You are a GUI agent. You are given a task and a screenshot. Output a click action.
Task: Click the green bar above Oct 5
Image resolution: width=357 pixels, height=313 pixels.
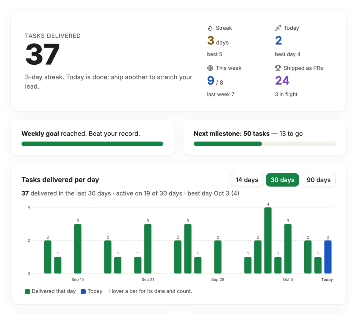pyautogui.click(x=288, y=249)
